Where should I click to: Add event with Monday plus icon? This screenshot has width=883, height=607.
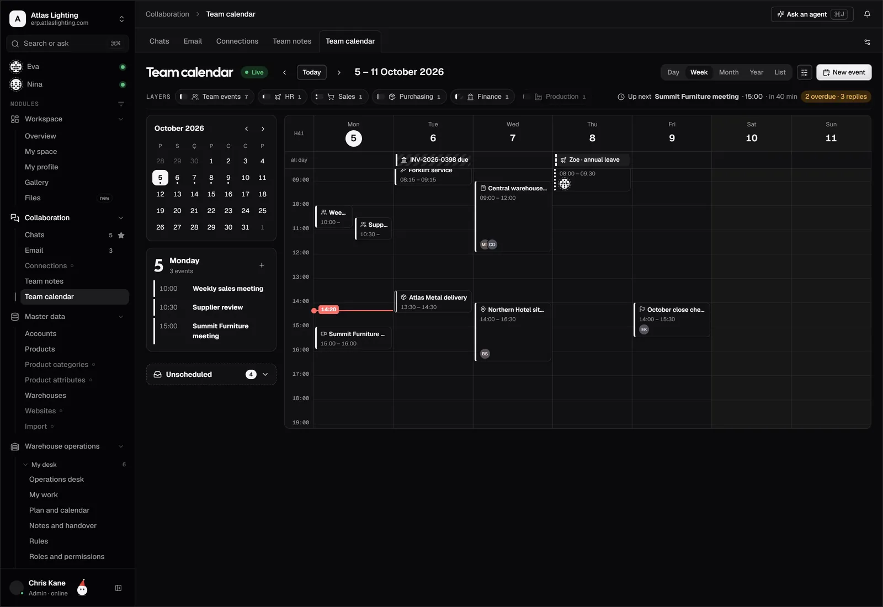click(x=262, y=265)
